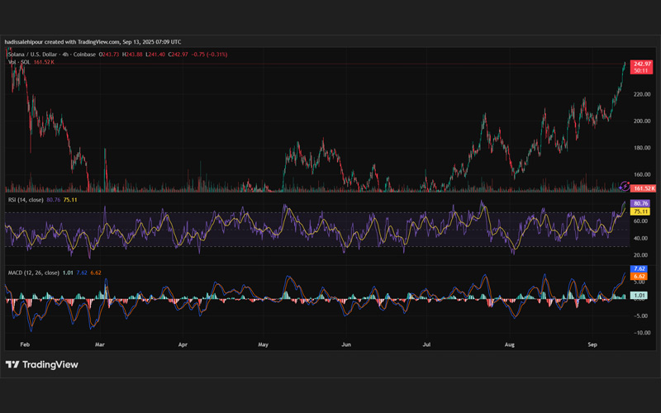
Task: Click the C242.97 close value in header
Action: point(178,55)
